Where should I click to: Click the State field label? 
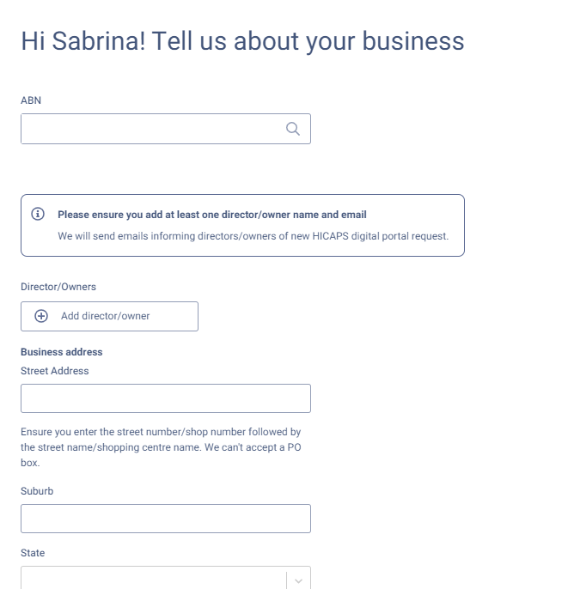coord(33,553)
